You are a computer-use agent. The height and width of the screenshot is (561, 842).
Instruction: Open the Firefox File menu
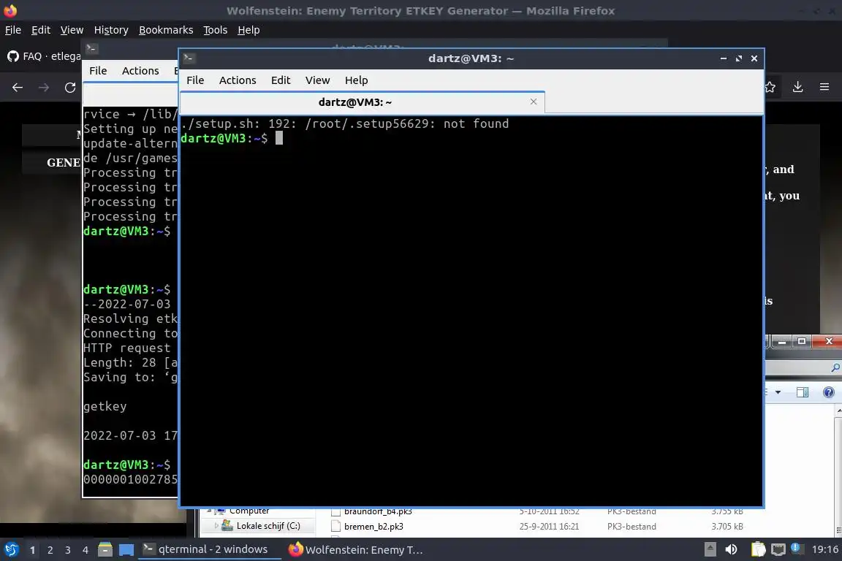click(13, 30)
